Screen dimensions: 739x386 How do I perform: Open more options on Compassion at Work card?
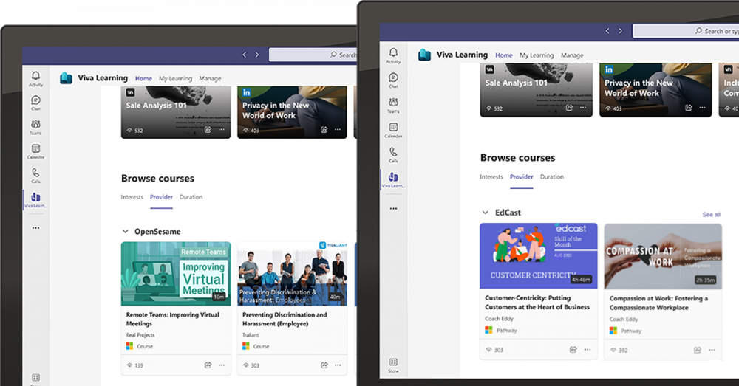pyautogui.click(x=712, y=349)
